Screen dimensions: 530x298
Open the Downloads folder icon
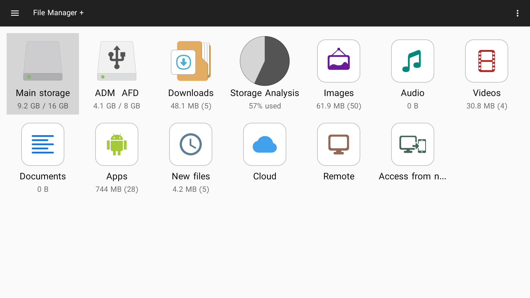click(x=191, y=61)
